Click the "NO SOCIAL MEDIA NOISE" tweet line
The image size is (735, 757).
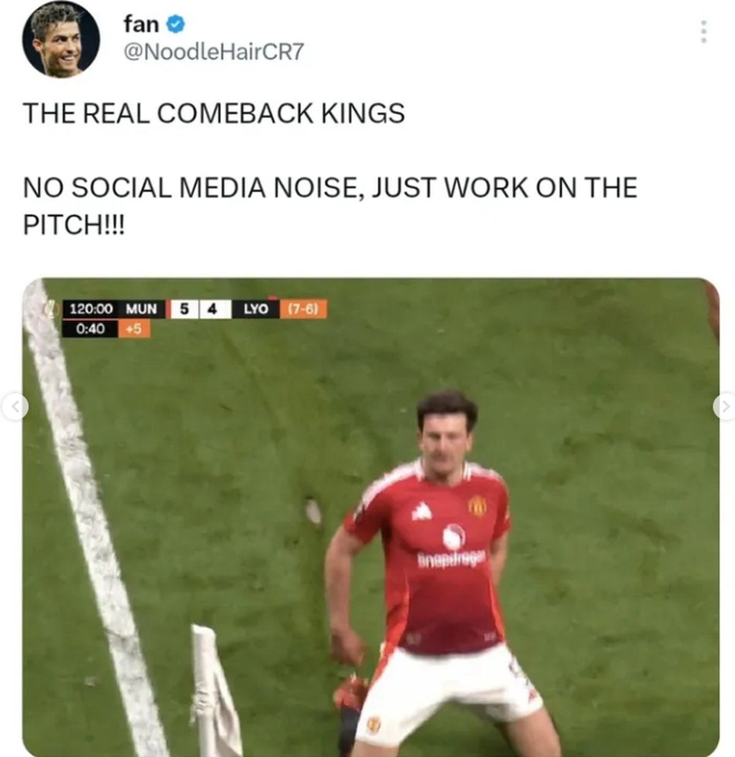coord(330,187)
